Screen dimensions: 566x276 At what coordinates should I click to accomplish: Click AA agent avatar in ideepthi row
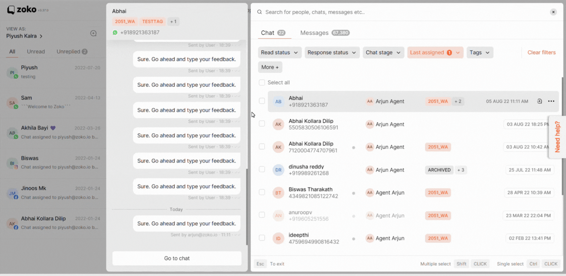pos(370,238)
